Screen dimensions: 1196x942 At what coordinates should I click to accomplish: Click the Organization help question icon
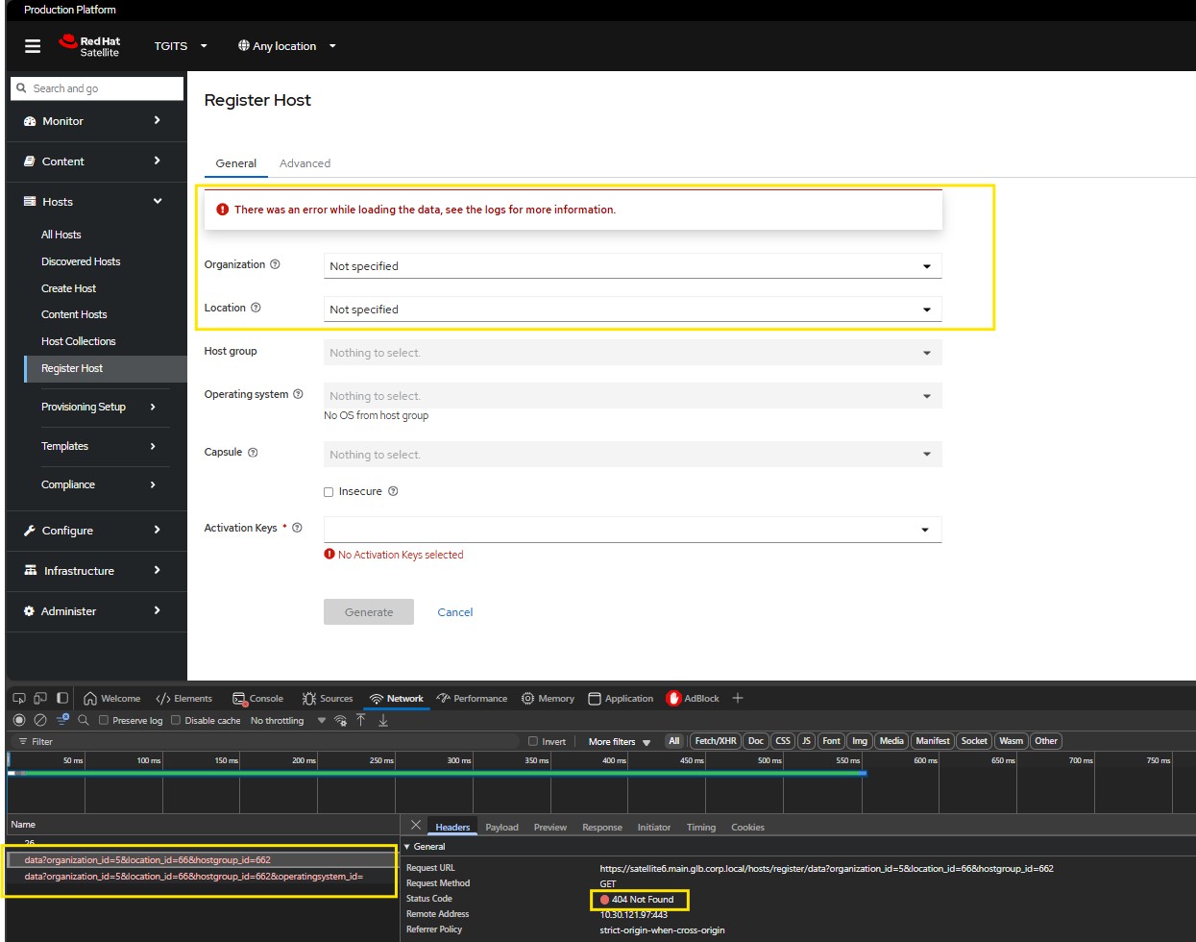point(275,264)
